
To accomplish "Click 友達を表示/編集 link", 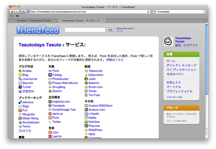I will (174, 97).
